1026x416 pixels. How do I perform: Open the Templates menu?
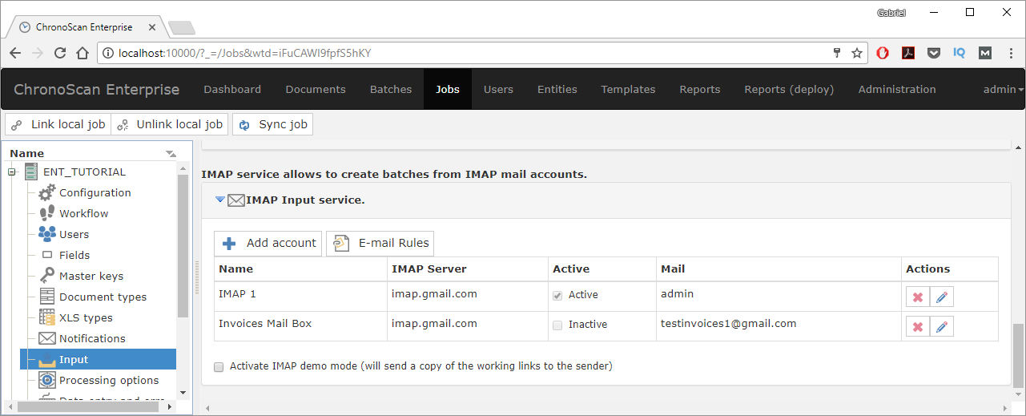tap(628, 89)
